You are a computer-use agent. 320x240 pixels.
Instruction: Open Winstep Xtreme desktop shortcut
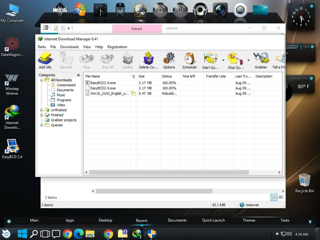click(12, 84)
